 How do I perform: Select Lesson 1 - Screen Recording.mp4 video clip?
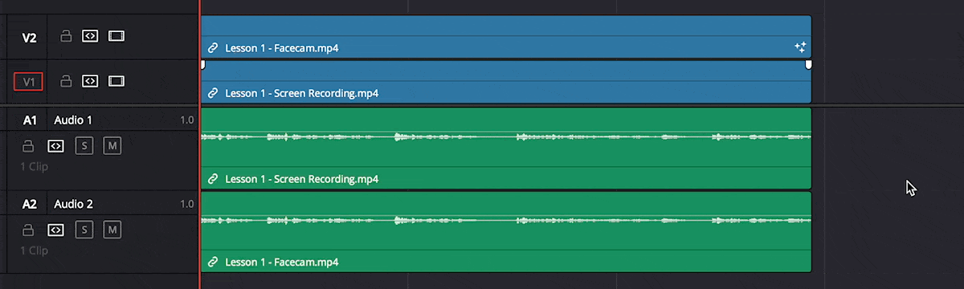coord(505,82)
